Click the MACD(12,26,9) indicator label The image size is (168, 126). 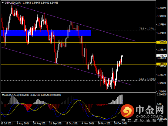[10, 95]
